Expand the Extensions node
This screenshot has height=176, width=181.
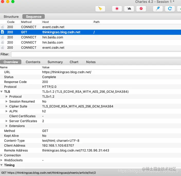(7, 126)
